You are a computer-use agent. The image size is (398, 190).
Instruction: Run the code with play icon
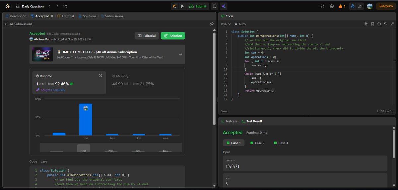coord(182,6)
